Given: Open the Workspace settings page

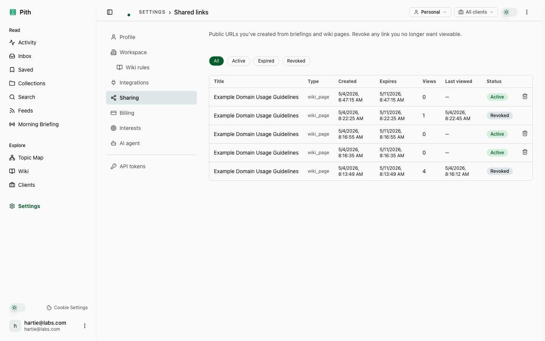Looking at the screenshot, I should (151, 52).
